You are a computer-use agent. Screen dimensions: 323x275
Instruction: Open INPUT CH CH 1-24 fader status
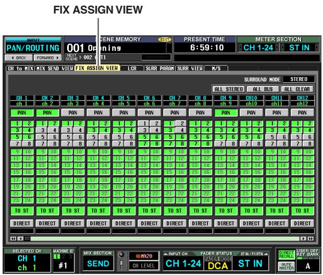tap(183, 264)
